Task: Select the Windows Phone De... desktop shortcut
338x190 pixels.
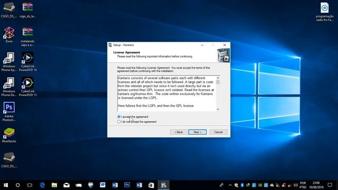Action: 9,87
